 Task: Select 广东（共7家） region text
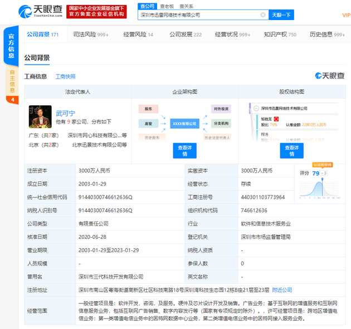[43, 135]
